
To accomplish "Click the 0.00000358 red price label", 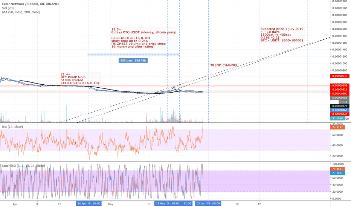I will [x=340, y=85].
